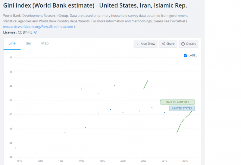Screen dimensions: 241x165
Task: Click the United States 1979 data point
Action: pyautogui.click(x=36, y=153)
